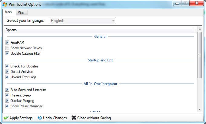Toggle Detect Antivirus checkbox

tap(7, 71)
